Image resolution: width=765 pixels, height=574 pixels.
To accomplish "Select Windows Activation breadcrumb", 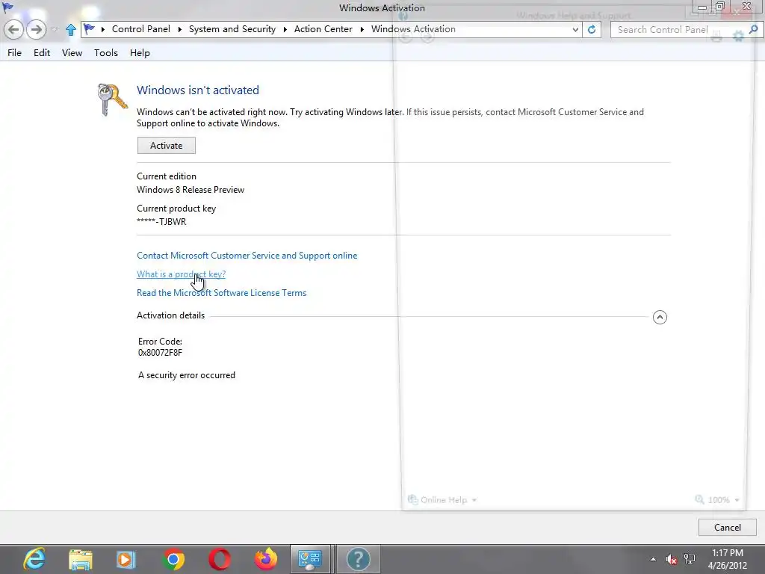I will [413, 29].
